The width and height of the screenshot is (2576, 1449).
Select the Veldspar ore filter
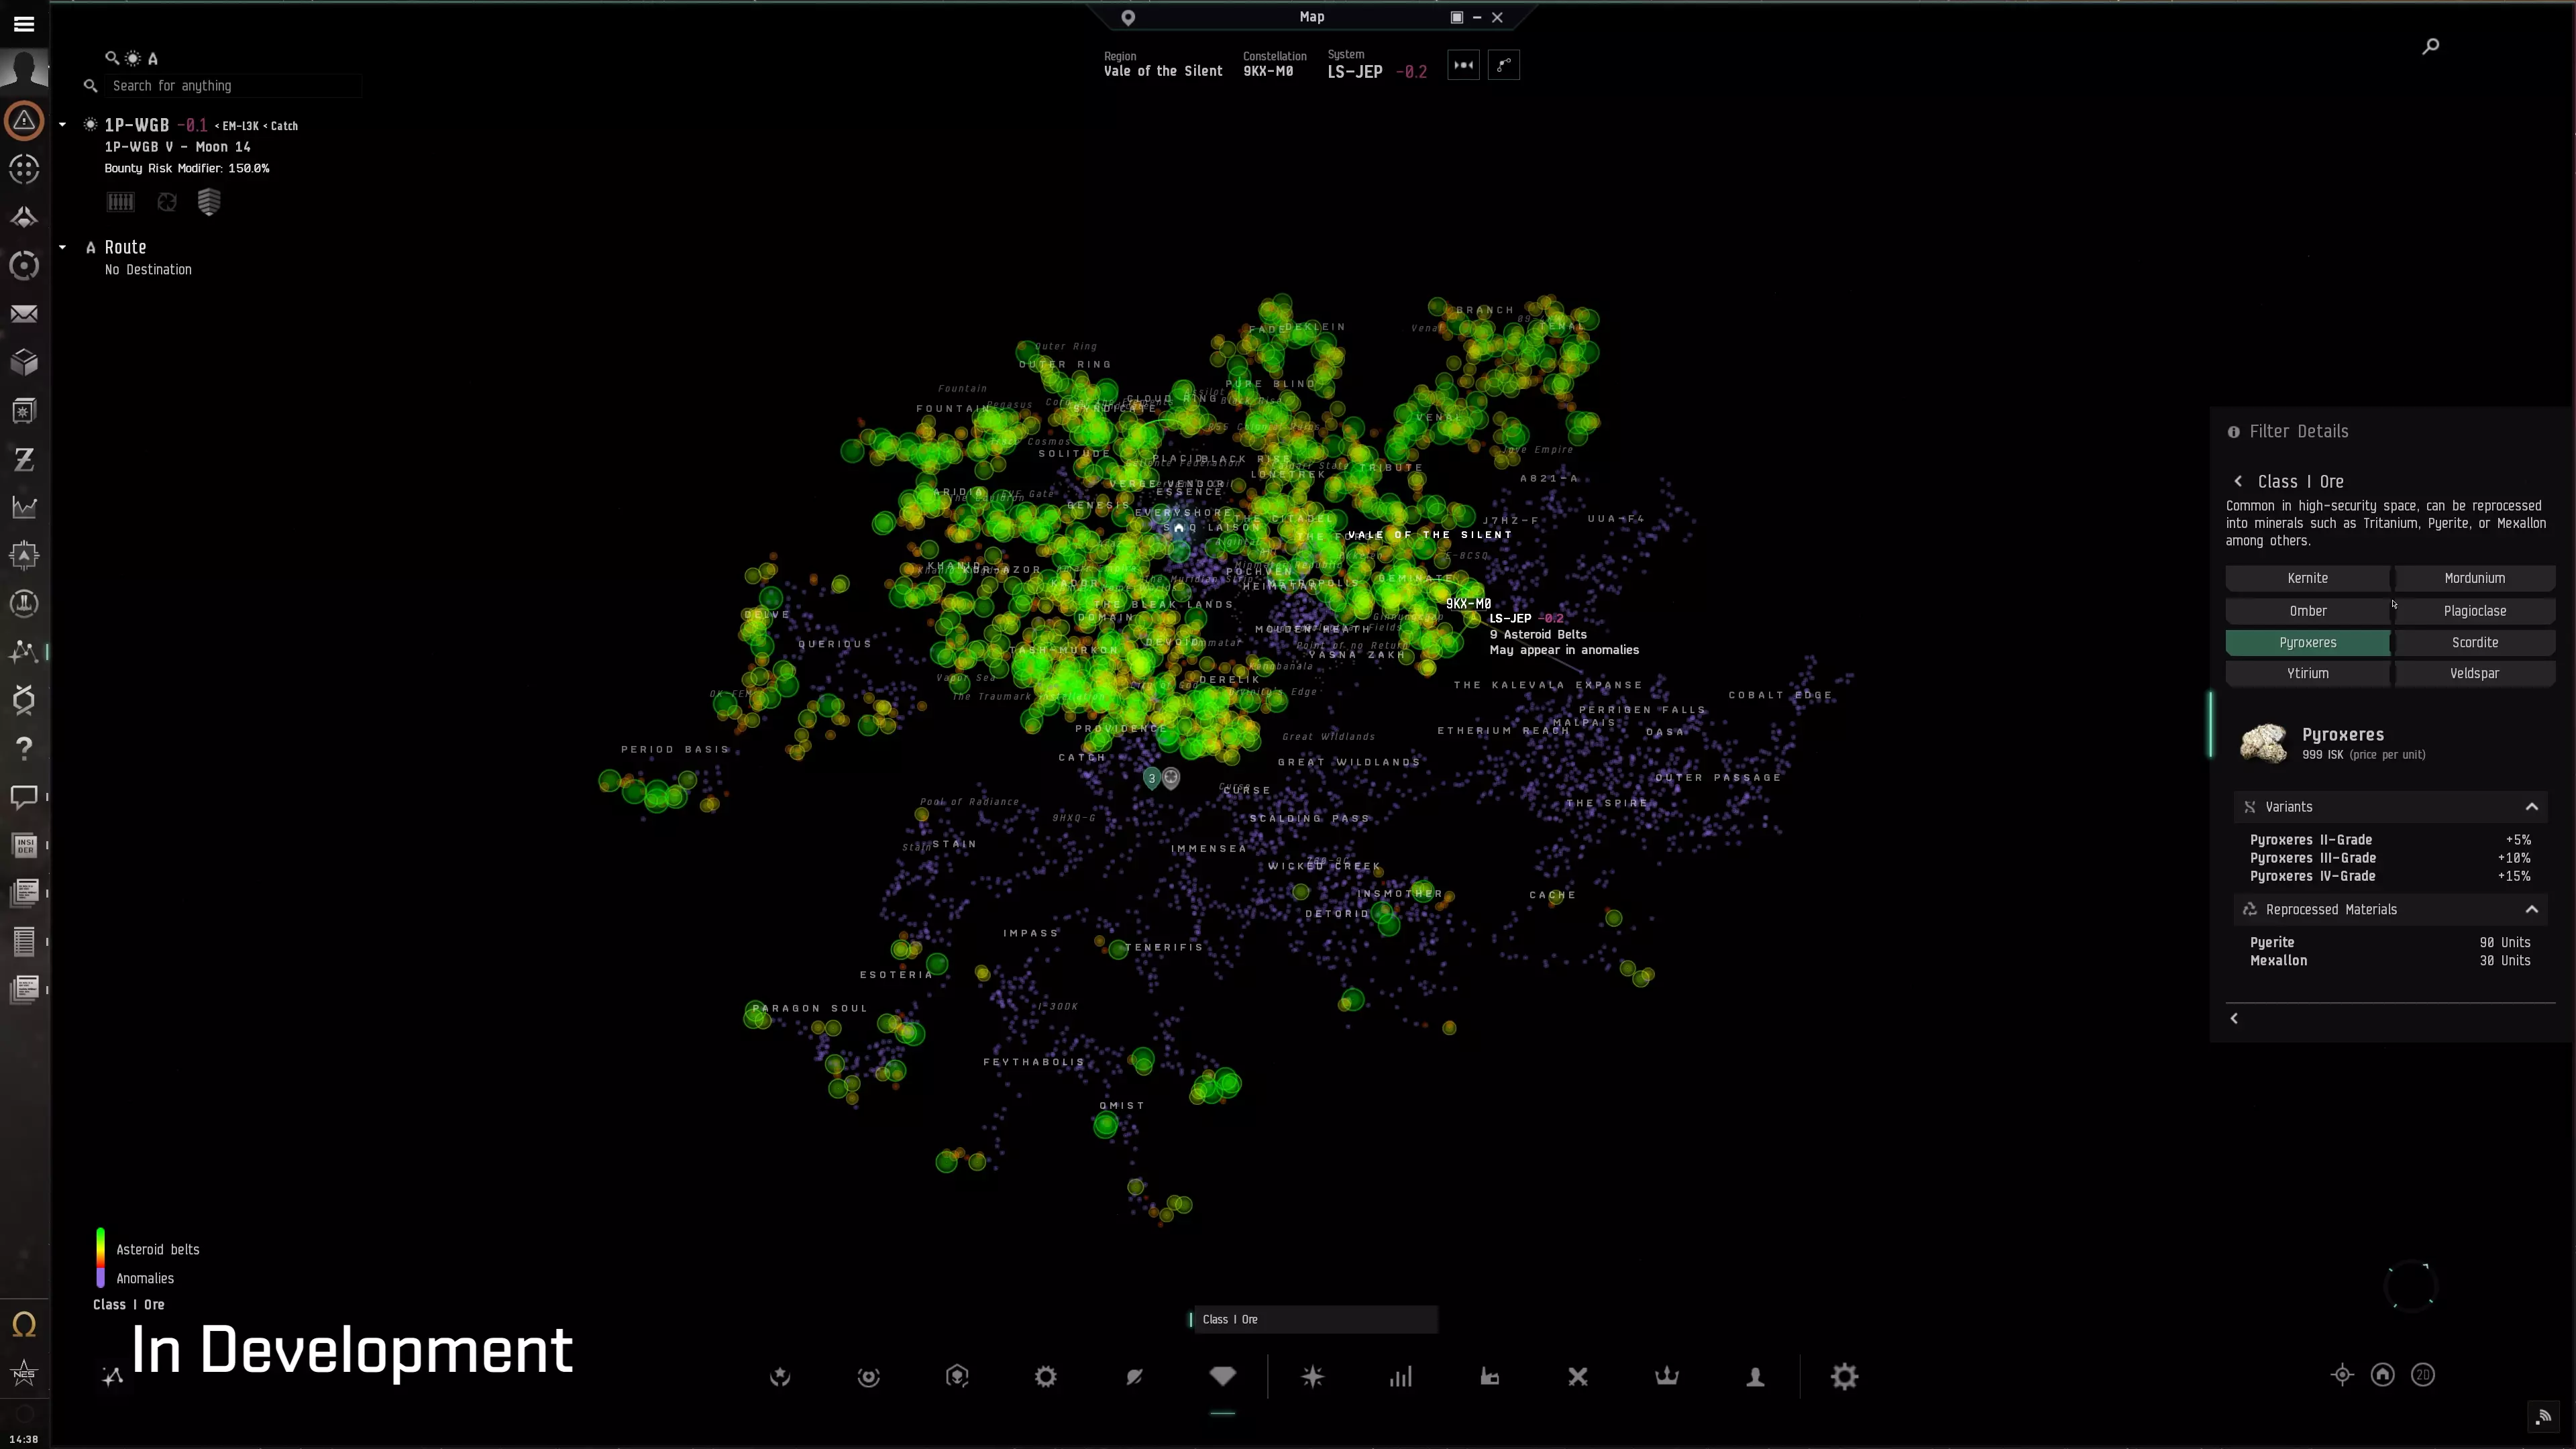pos(2474,674)
